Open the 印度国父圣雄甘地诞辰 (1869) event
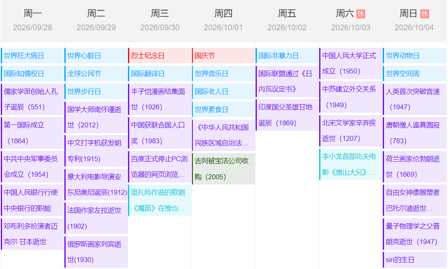Screen dimensions: 448x269 pyautogui.click(x=287, y=115)
